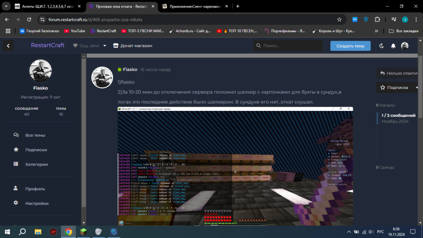This screenshot has height=238, width=423.
Task: Click the Создать тему button
Action: pyautogui.click(x=350, y=46)
